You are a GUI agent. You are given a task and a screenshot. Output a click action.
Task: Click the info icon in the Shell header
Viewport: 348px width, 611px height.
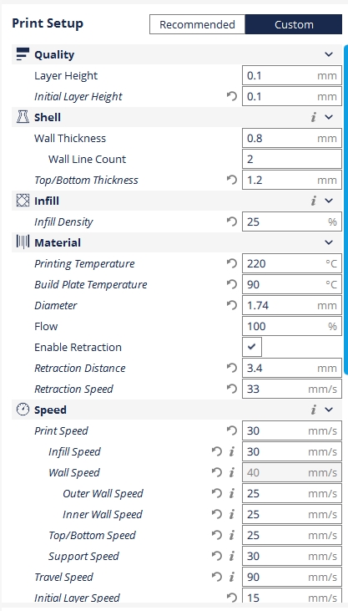(x=313, y=117)
